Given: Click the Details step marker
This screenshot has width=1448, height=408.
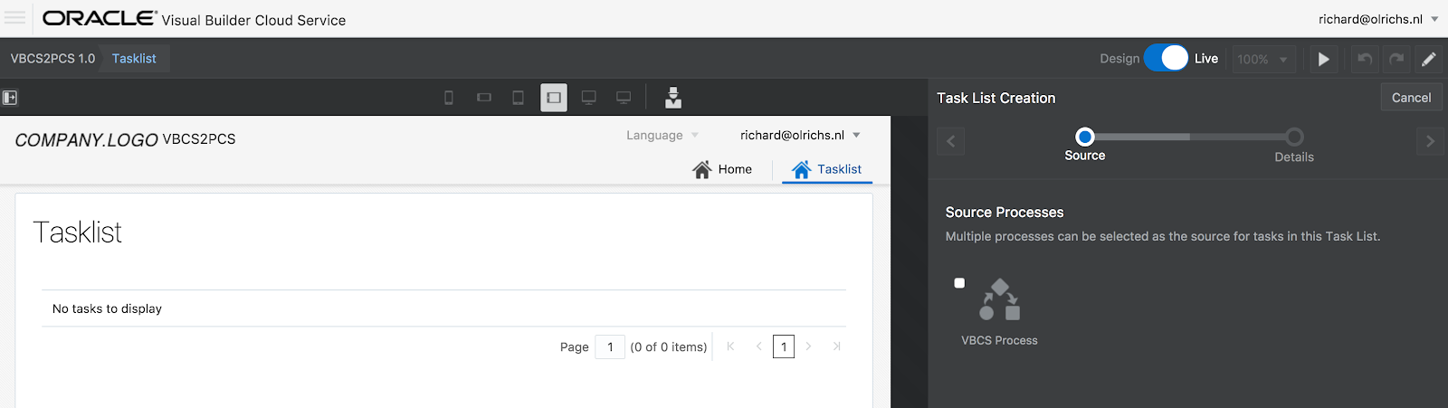Looking at the screenshot, I should coord(1294,137).
